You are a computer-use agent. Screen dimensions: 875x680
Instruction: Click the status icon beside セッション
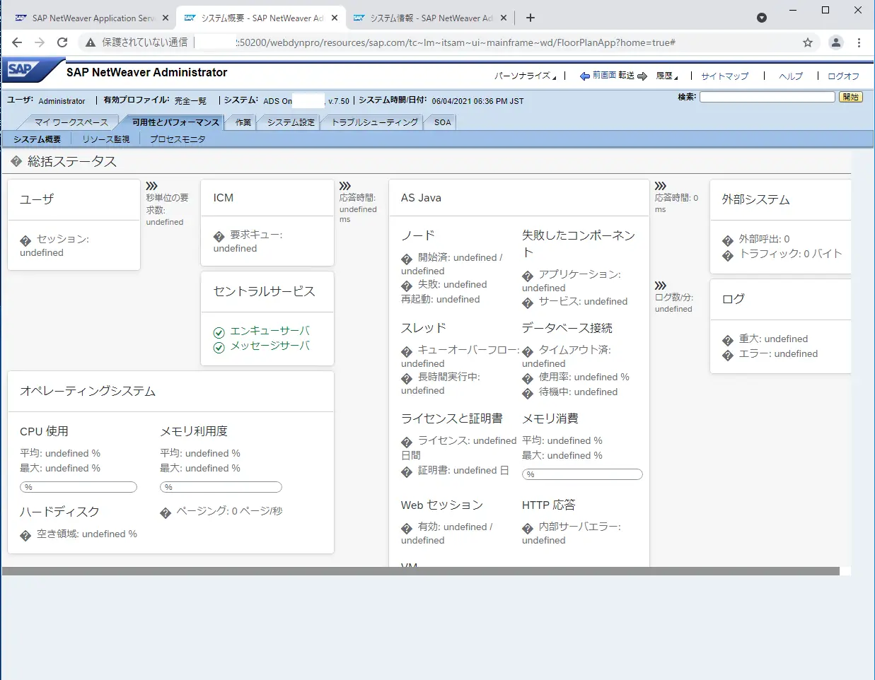25,240
